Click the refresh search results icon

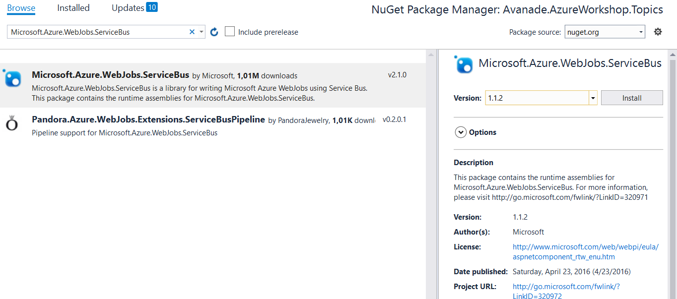point(214,32)
